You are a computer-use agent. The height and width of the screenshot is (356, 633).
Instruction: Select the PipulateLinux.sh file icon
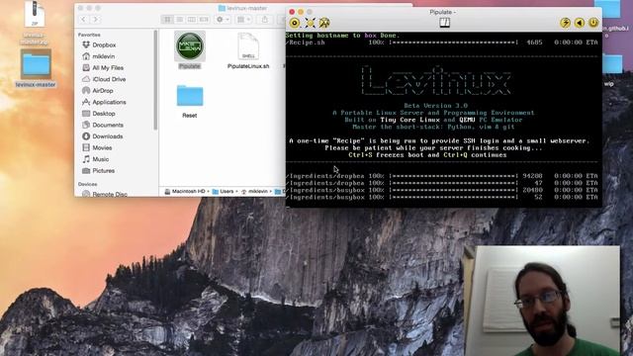pos(248,46)
